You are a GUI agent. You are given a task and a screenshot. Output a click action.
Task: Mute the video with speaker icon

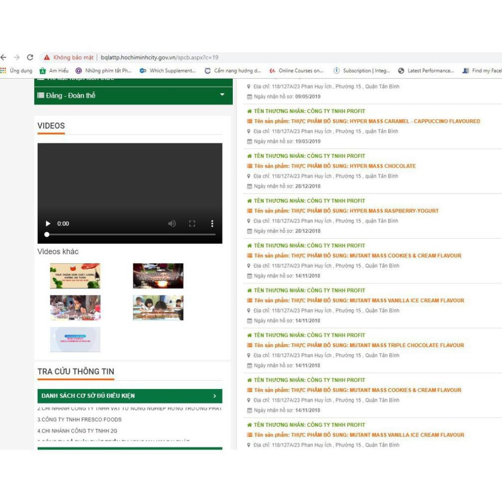click(x=172, y=224)
